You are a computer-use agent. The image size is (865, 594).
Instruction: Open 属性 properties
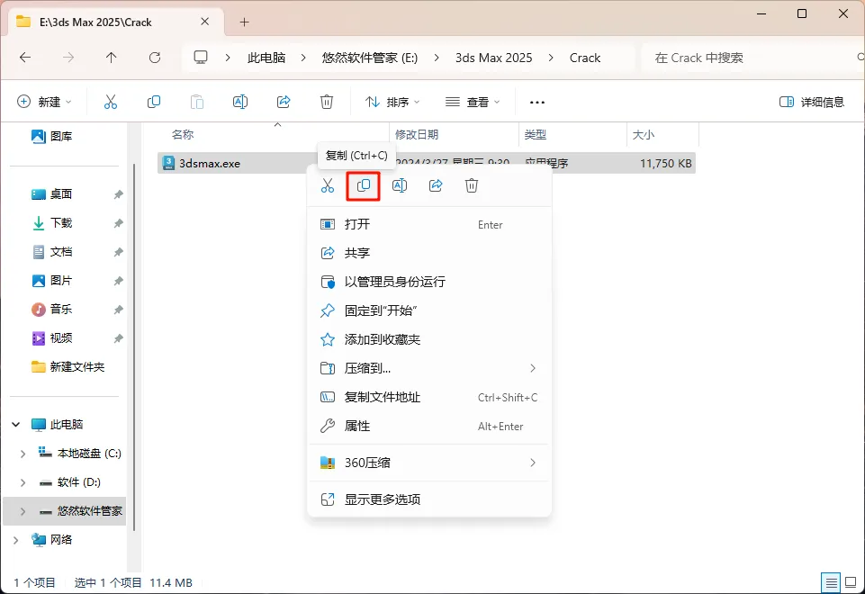(x=429, y=426)
